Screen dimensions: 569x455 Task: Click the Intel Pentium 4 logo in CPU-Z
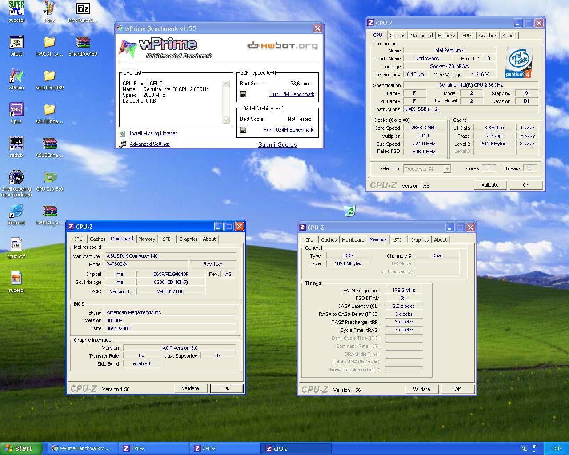coord(519,63)
